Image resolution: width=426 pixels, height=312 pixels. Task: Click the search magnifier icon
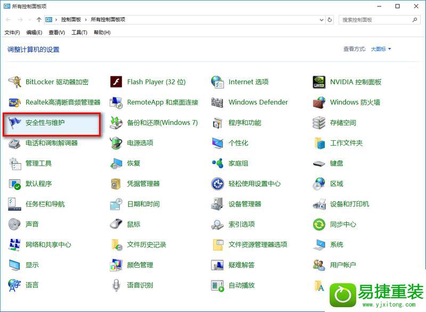415,20
